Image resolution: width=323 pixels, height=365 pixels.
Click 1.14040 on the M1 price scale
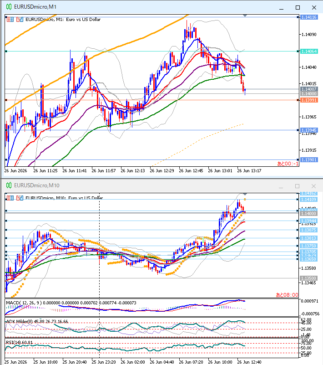point(309,67)
